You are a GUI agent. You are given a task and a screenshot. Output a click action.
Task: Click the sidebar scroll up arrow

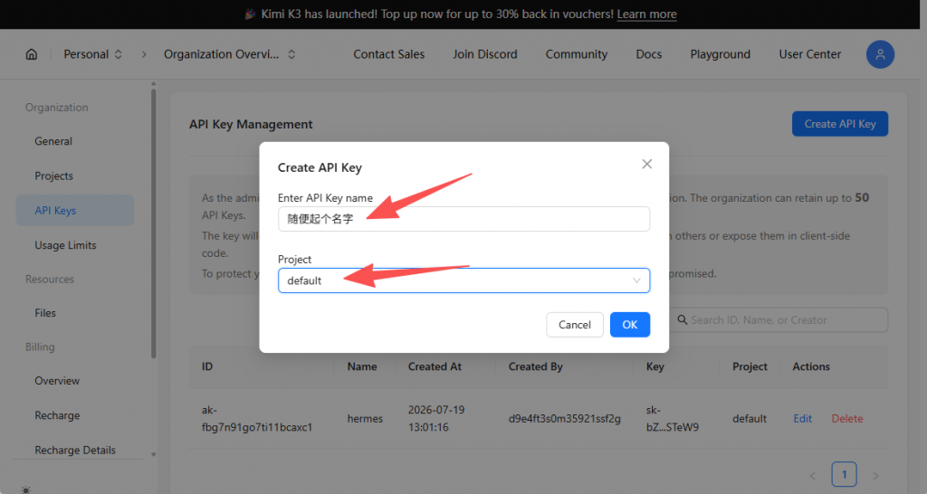coord(154,84)
